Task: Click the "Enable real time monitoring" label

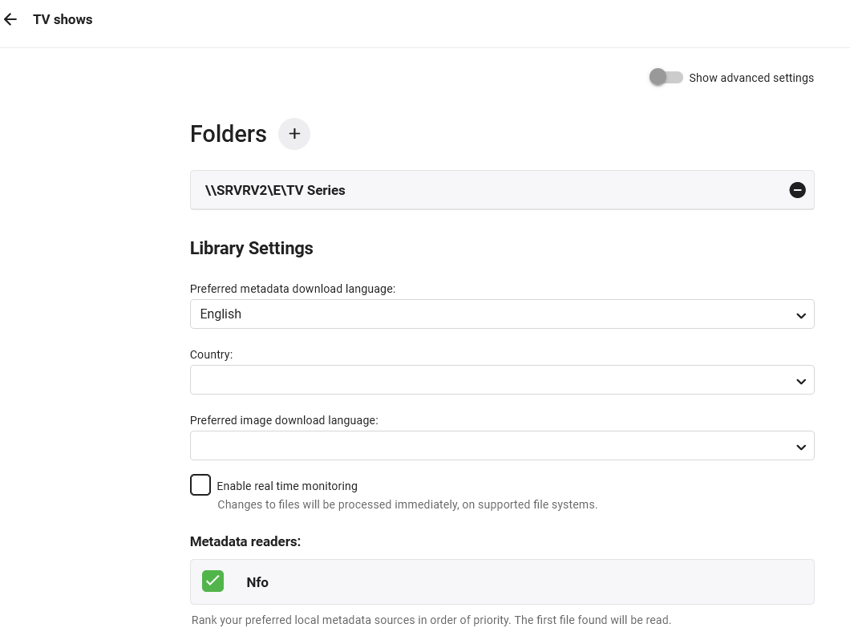Action: coord(287,486)
